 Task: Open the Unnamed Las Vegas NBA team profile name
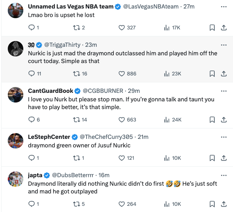(x=71, y=7)
